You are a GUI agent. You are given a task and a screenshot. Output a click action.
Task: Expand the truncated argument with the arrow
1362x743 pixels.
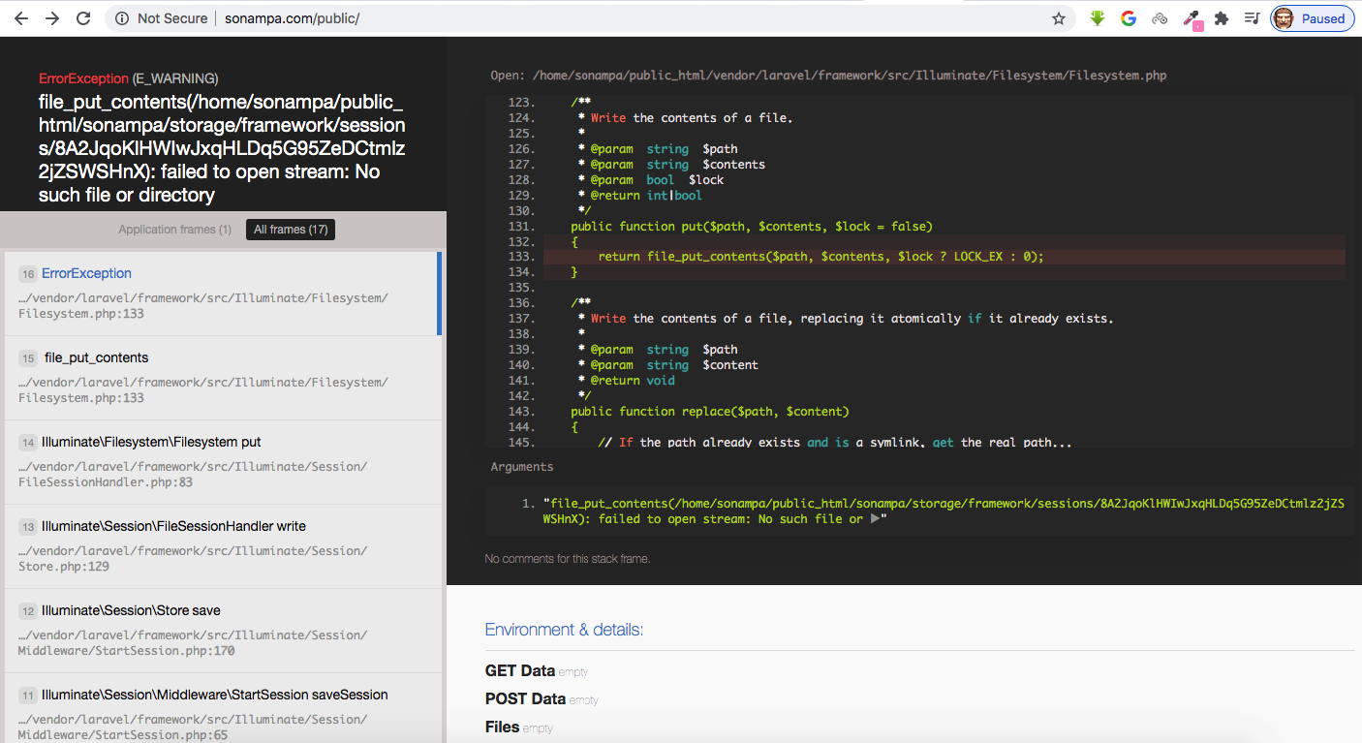[x=875, y=519]
